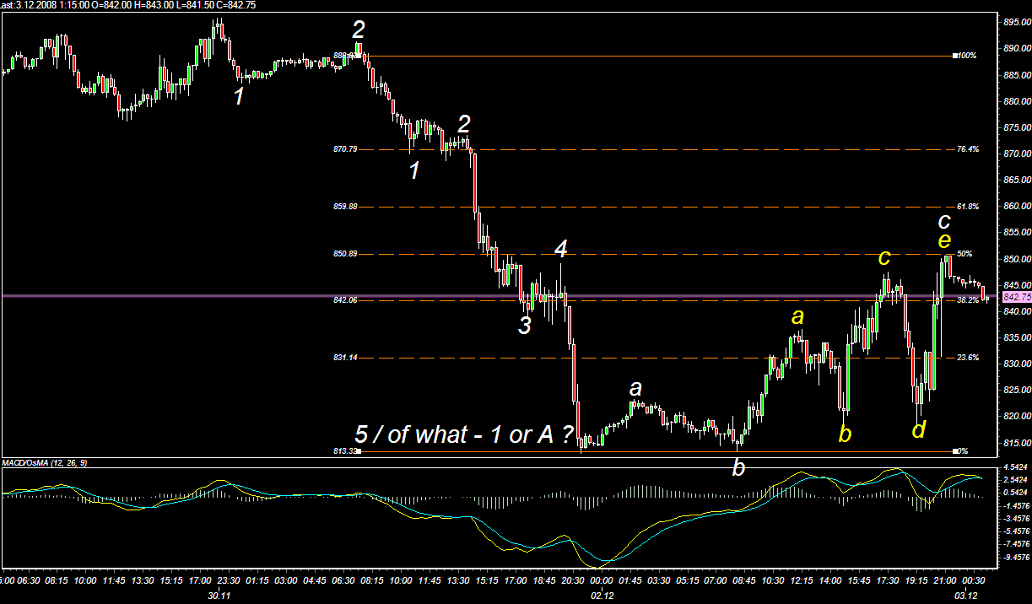The height and width of the screenshot is (604, 1032).
Task: Click the 12:15 time axis label
Action: pyautogui.click(x=802, y=581)
